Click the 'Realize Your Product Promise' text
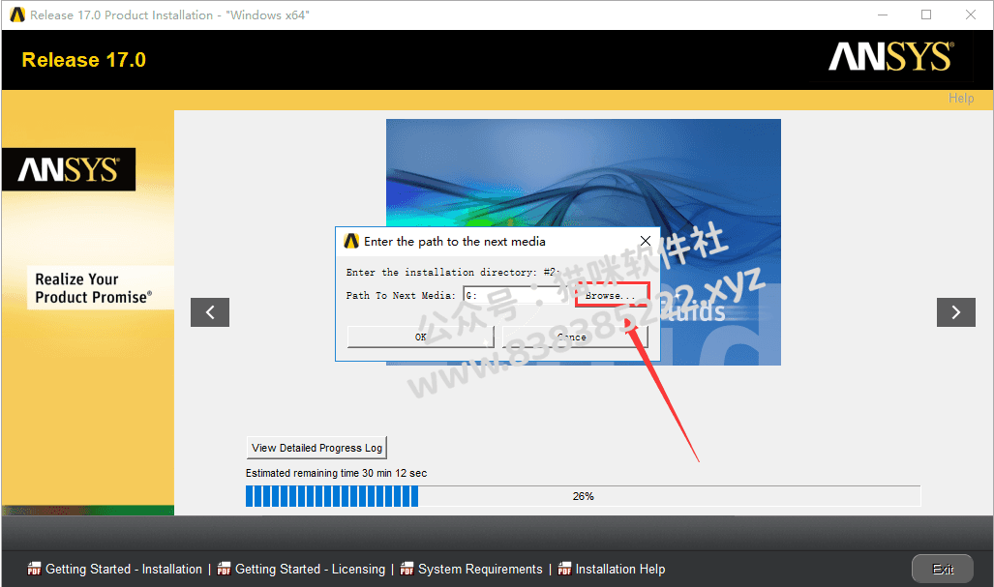994x587 pixels. click(93, 288)
